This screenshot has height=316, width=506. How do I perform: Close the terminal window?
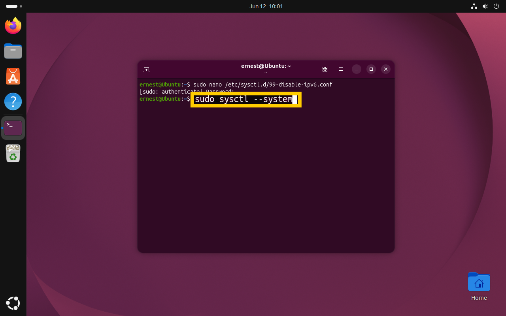click(386, 69)
